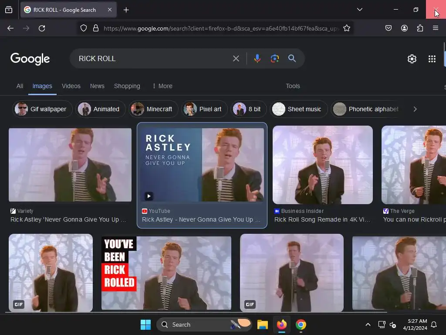Open 'Rick Roll Song Remade in 4K' link
This screenshot has width=446, height=335.
pyautogui.click(x=322, y=220)
